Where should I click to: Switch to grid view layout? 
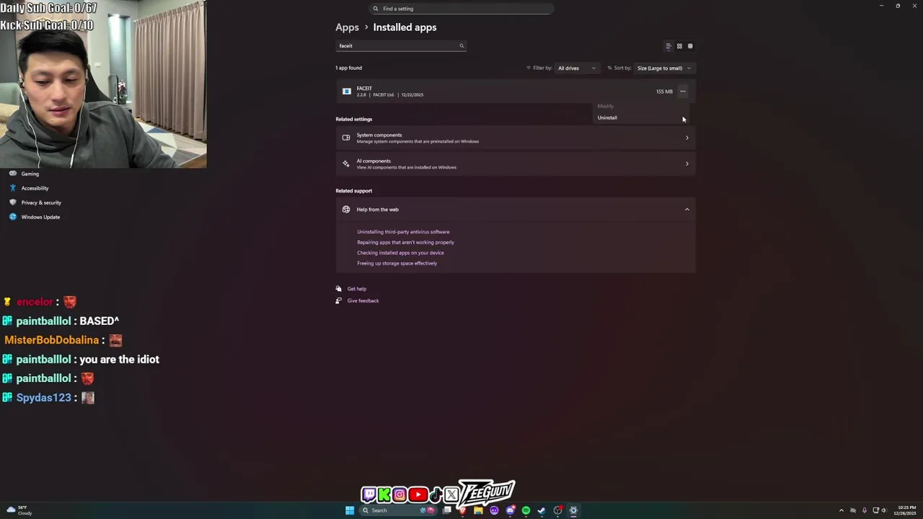(679, 46)
